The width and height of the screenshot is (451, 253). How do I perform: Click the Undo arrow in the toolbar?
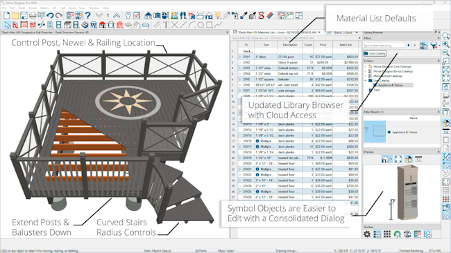point(50,15)
